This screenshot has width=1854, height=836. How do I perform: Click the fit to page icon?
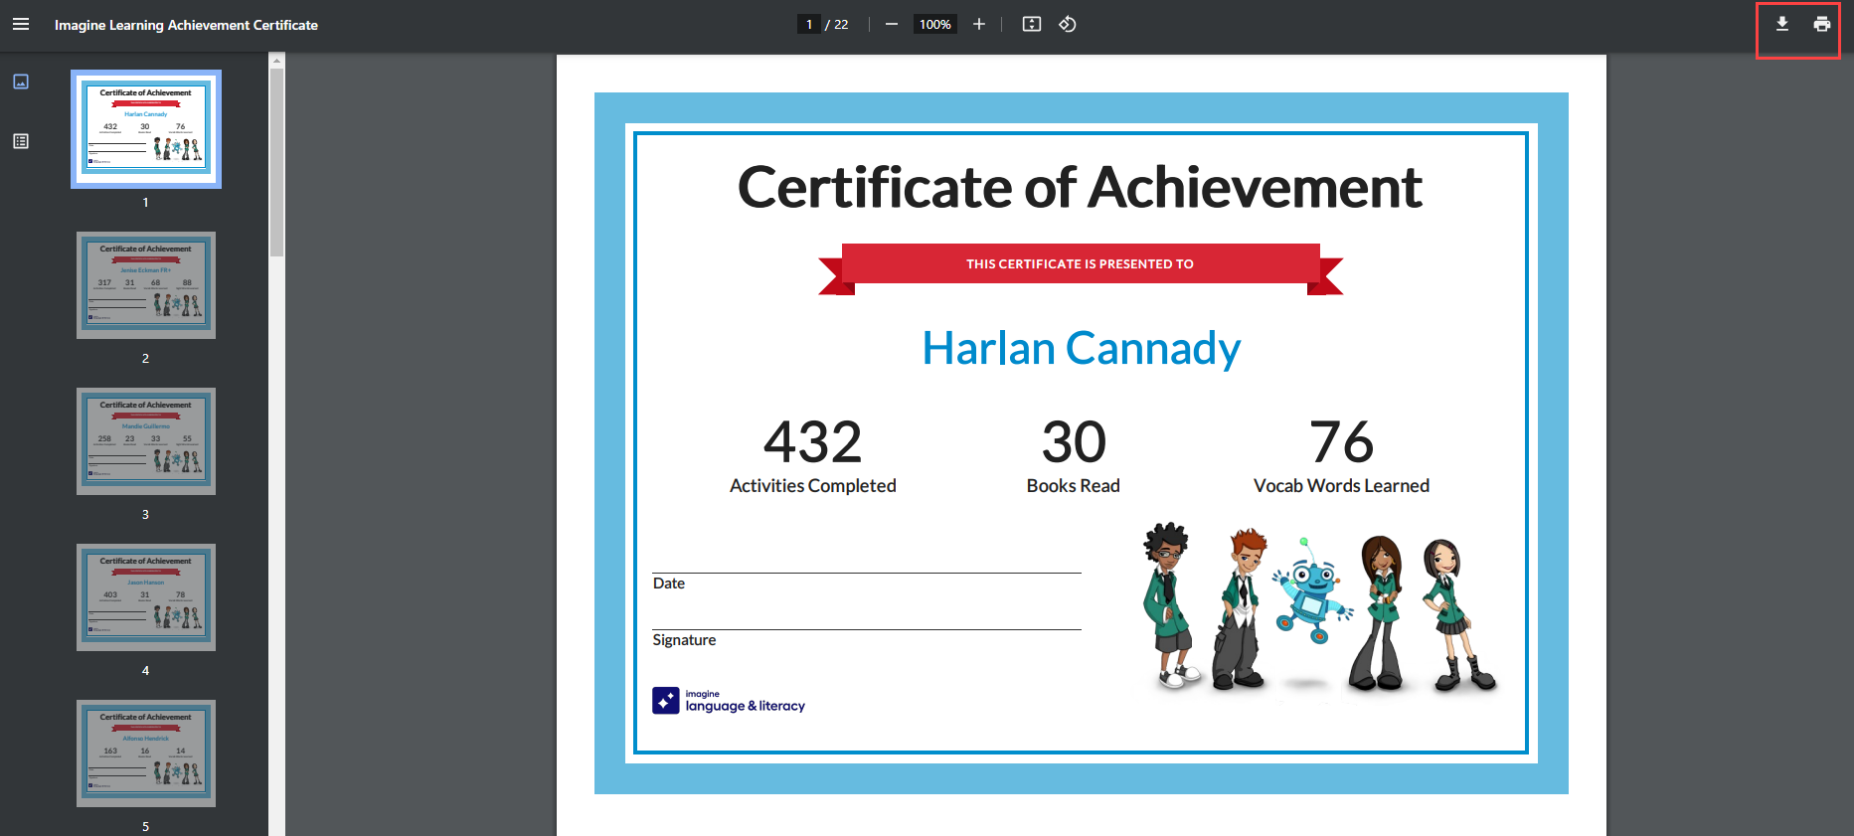point(1032,25)
